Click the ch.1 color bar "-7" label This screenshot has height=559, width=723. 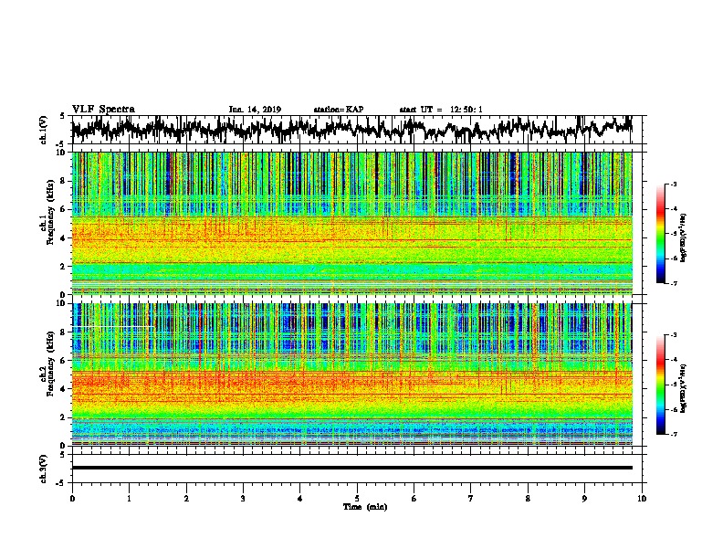pyautogui.click(x=673, y=283)
